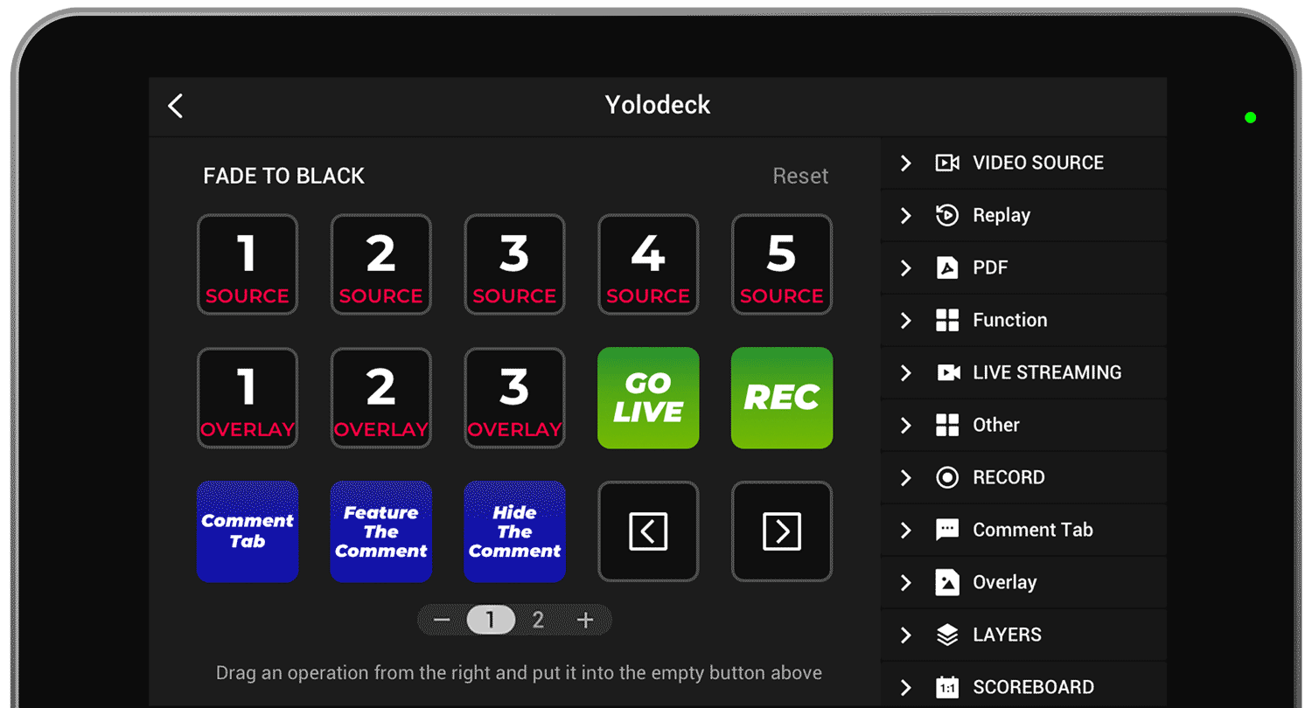
Task: Click the RECORD circle icon
Action: coord(947,477)
